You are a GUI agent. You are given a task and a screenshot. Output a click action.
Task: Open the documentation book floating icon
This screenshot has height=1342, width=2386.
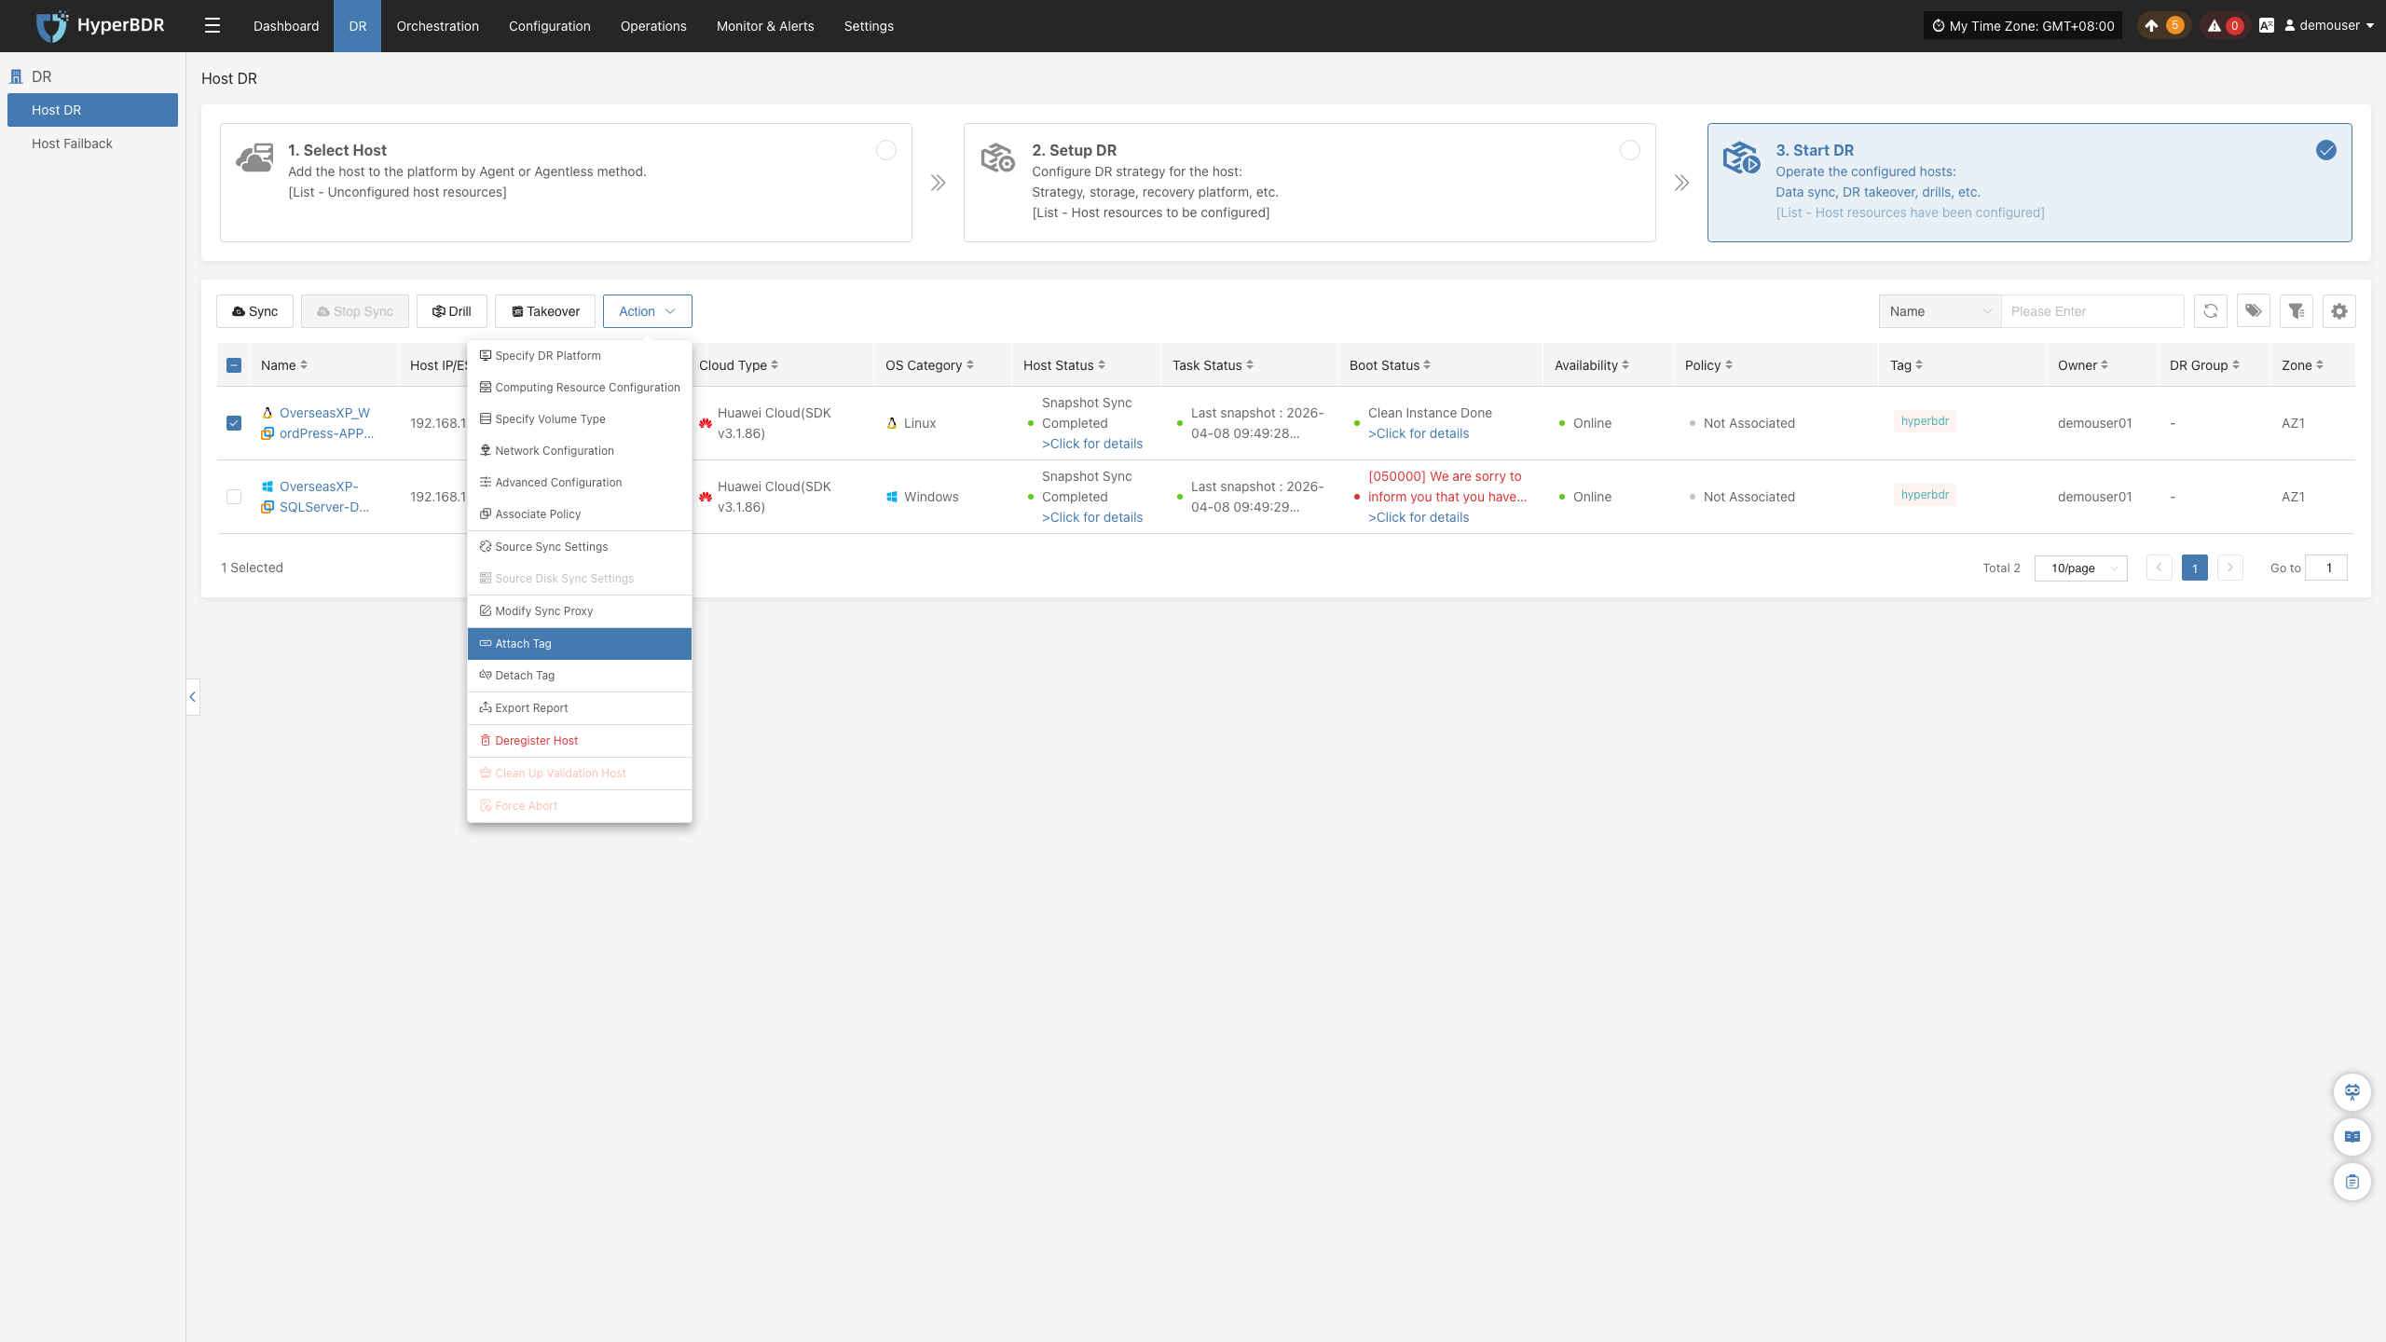(x=2352, y=1137)
